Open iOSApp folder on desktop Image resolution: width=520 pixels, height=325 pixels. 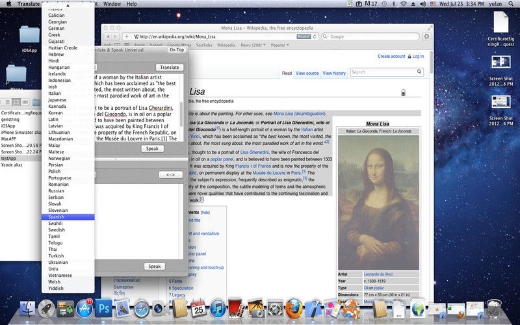[29, 38]
